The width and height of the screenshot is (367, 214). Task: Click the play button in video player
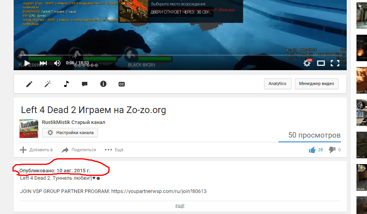(27, 63)
